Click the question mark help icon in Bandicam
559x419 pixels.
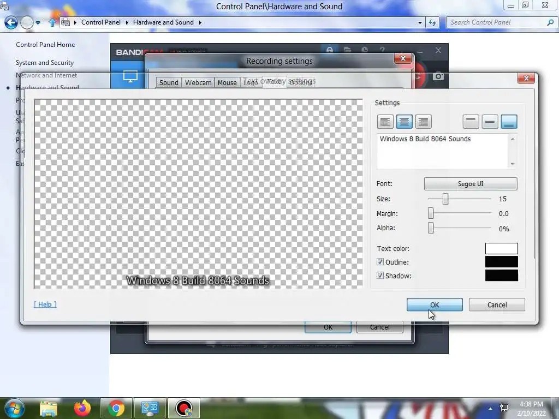point(382,50)
